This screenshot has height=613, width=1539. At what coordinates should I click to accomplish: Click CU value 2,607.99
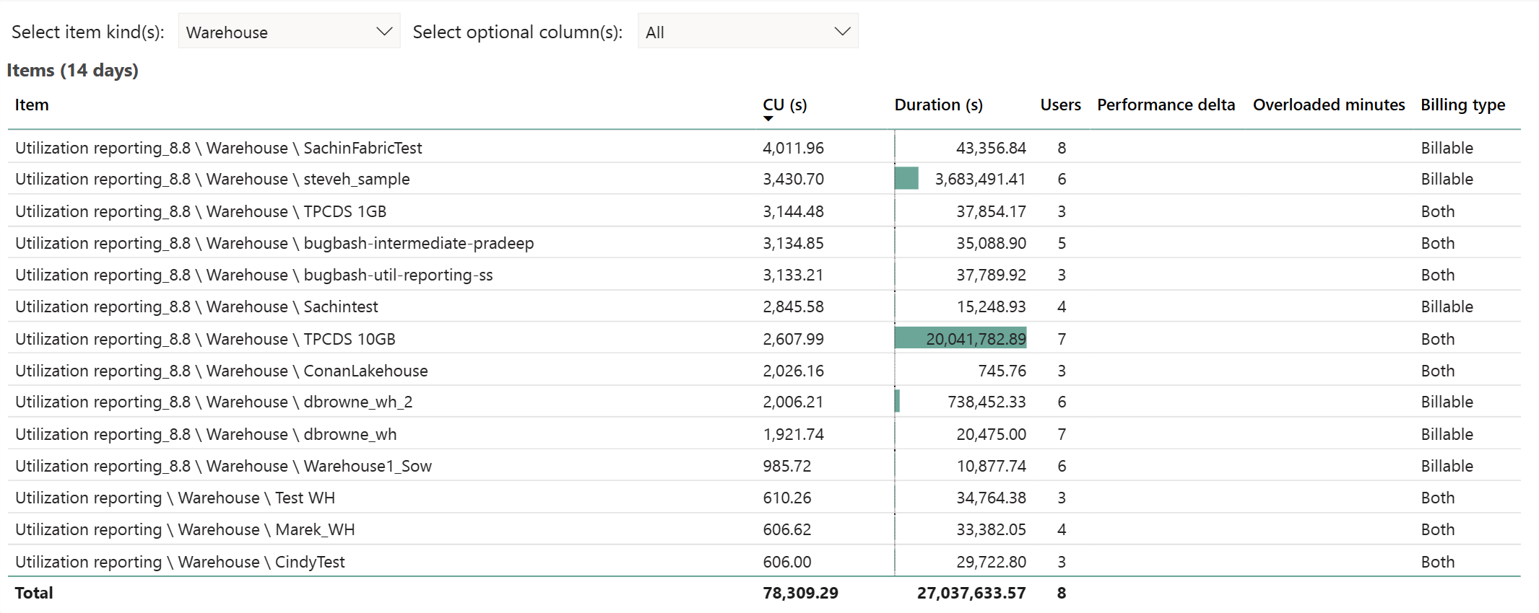(x=793, y=339)
